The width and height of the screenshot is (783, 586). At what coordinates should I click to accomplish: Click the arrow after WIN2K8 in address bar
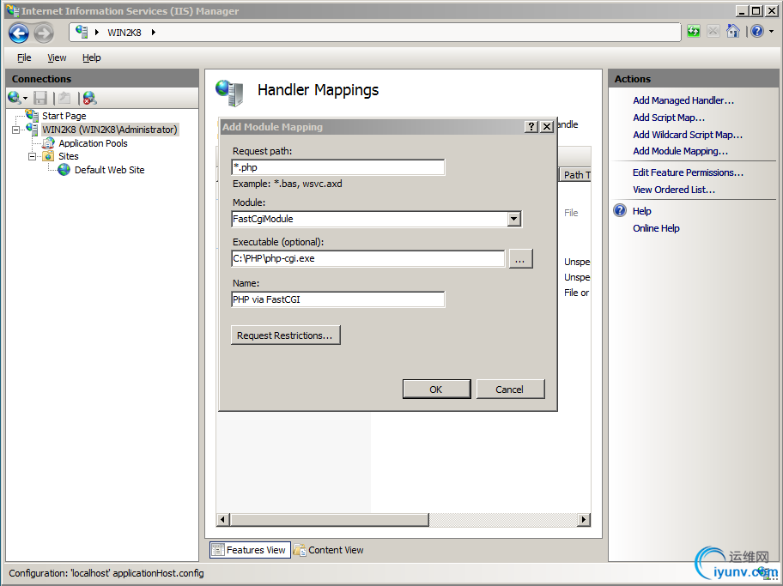(x=154, y=33)
